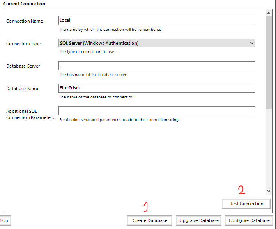Viewport: 276px width, 229px height.
Task: Click the scrollbar down arrow
Action: click(x=269, y=191)
